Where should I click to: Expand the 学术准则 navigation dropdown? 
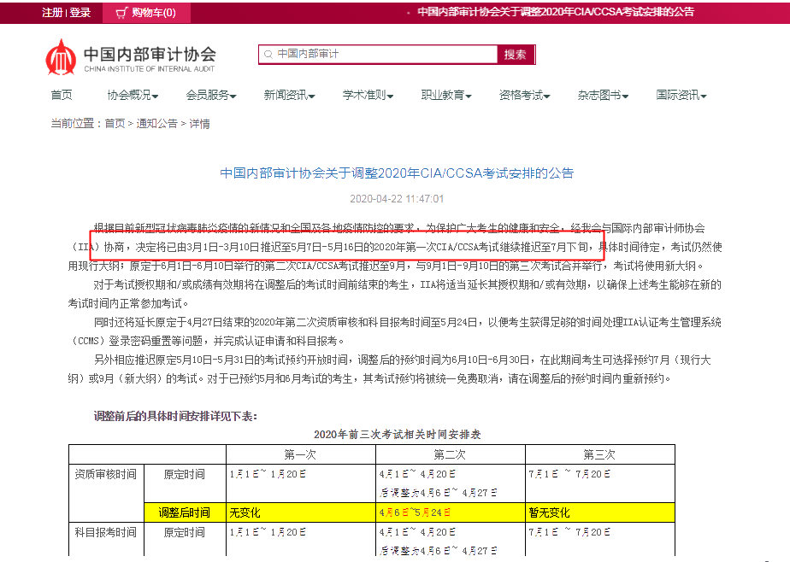[368, 95]
